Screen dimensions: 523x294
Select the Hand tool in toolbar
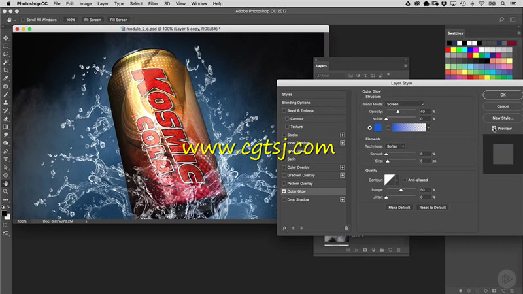(6, 184)
